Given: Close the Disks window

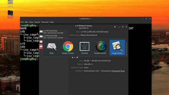Looking at the screenshot, I should pyautogui.click(x=126, y=27).
